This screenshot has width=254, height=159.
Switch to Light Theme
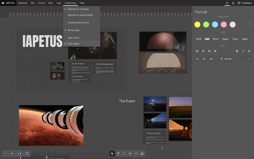coord(82,38)
